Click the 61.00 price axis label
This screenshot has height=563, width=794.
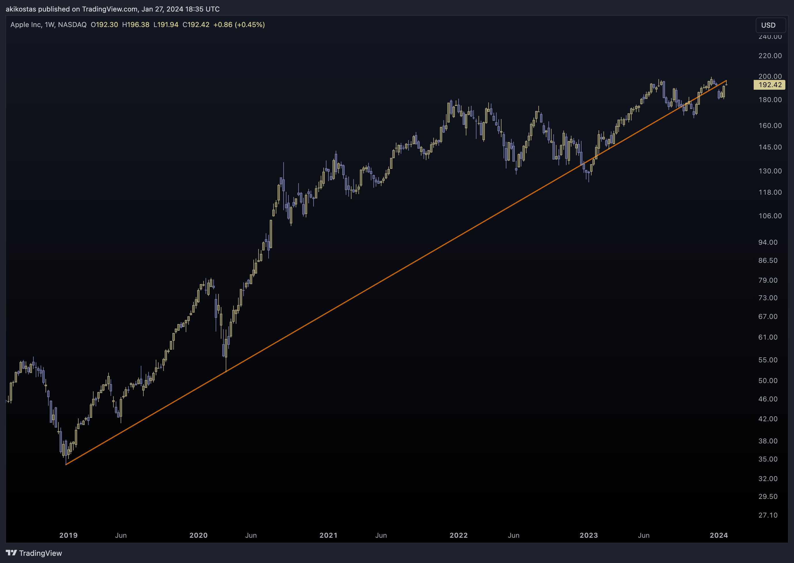coord(768,337)
